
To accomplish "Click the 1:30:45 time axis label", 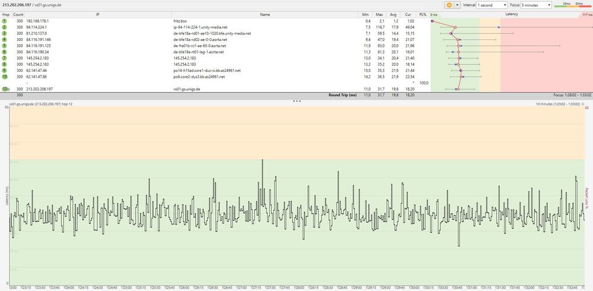I will [x=457, y=287].
